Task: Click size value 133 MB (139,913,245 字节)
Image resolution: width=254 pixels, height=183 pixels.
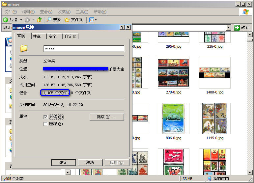Action: pos(68,77)
